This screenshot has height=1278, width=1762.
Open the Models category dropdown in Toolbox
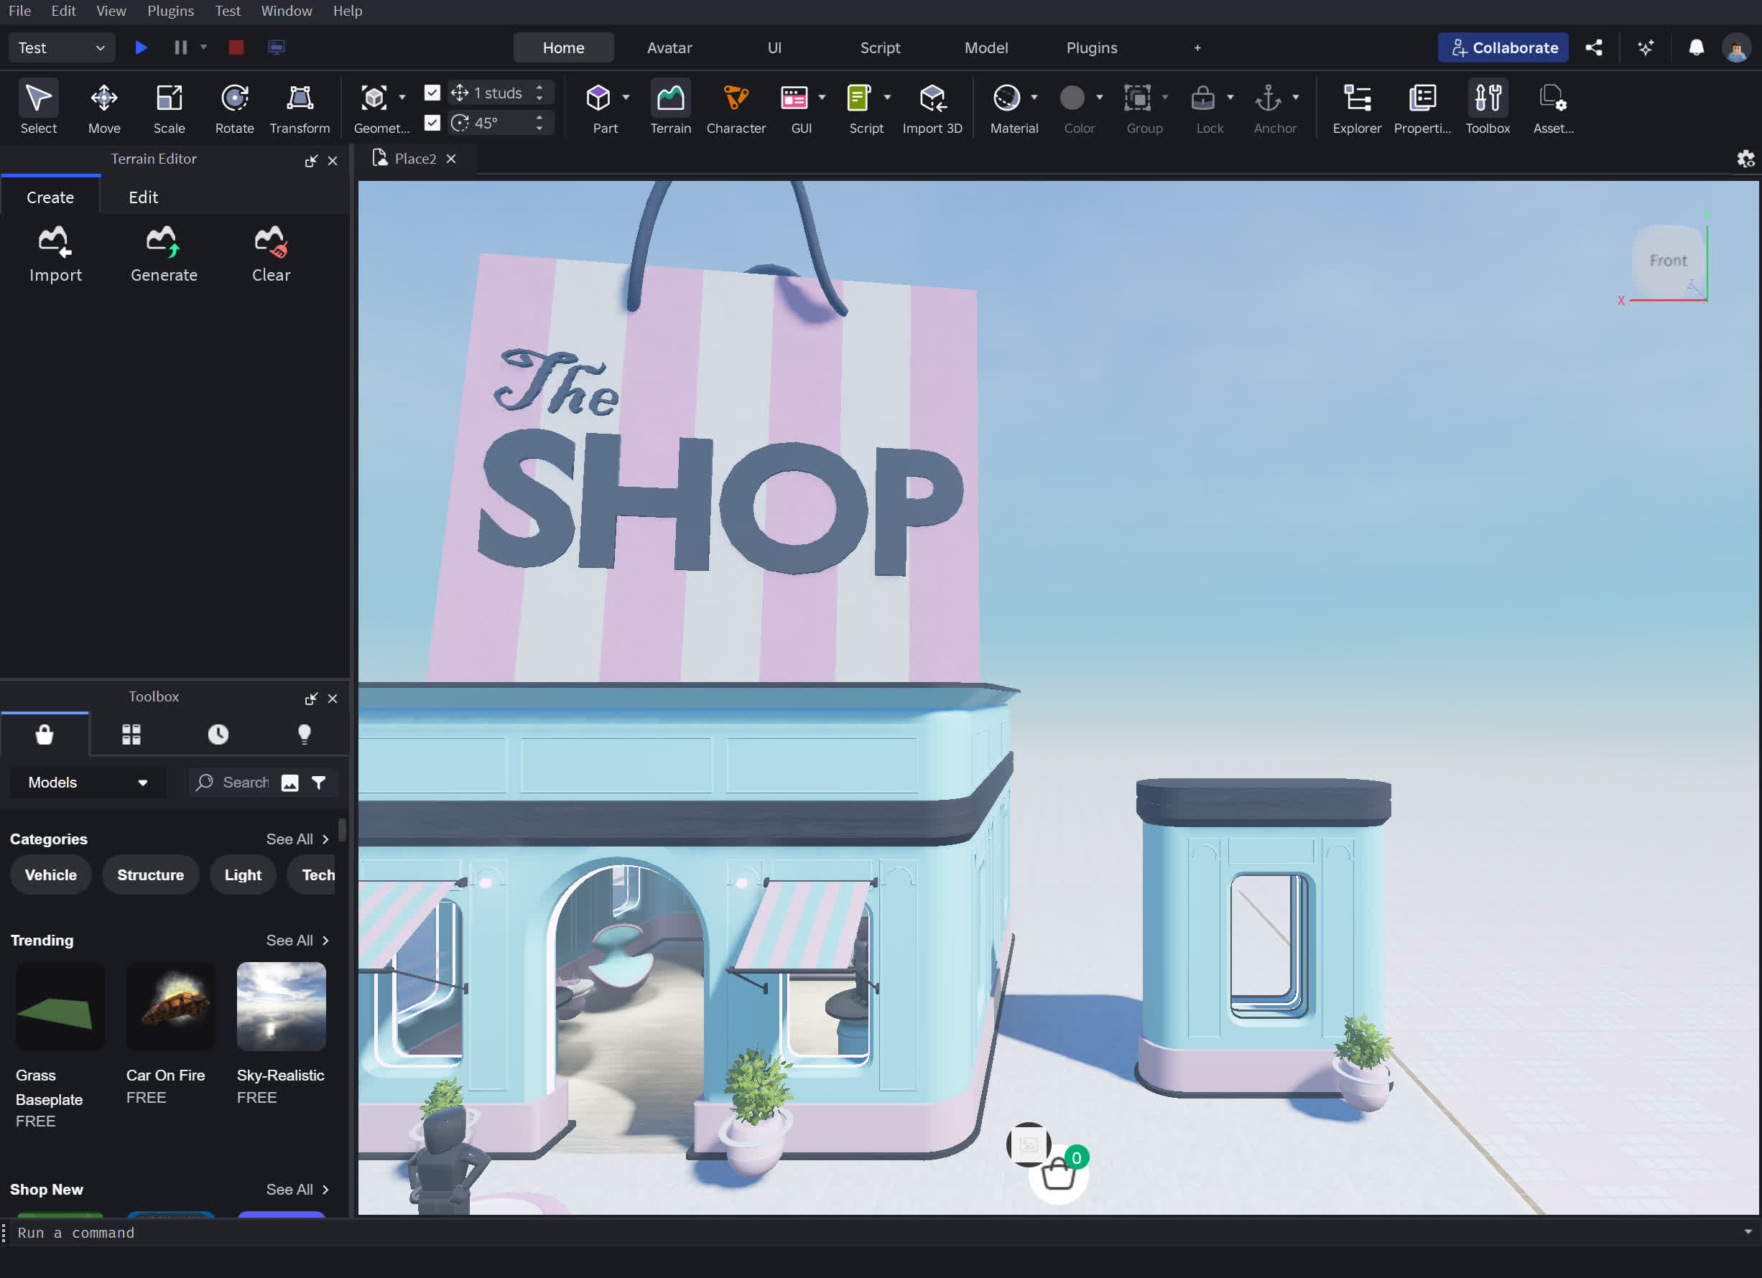pos(87,782)
